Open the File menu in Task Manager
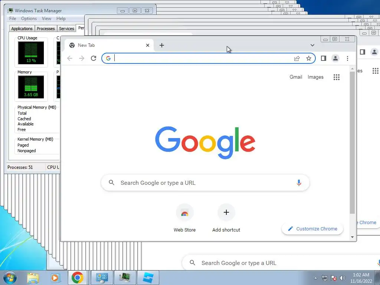 click(13, 19)
